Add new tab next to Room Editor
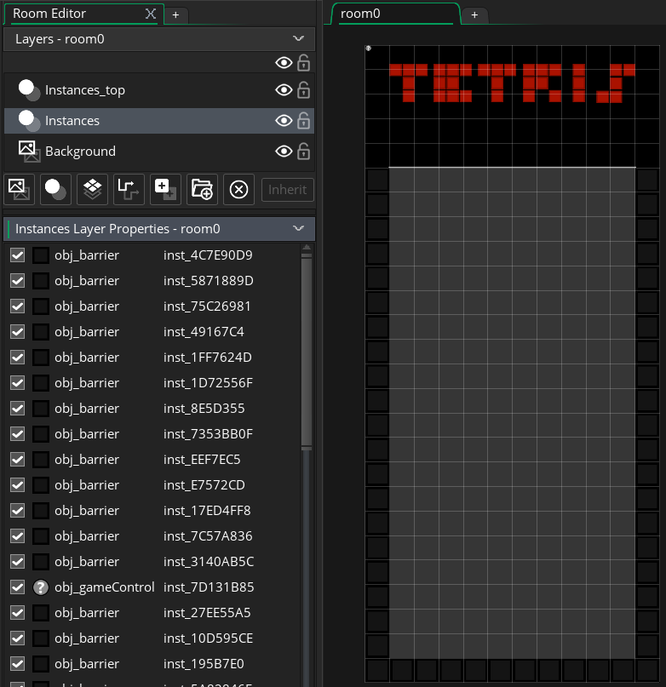 click(x=175, y=14)
